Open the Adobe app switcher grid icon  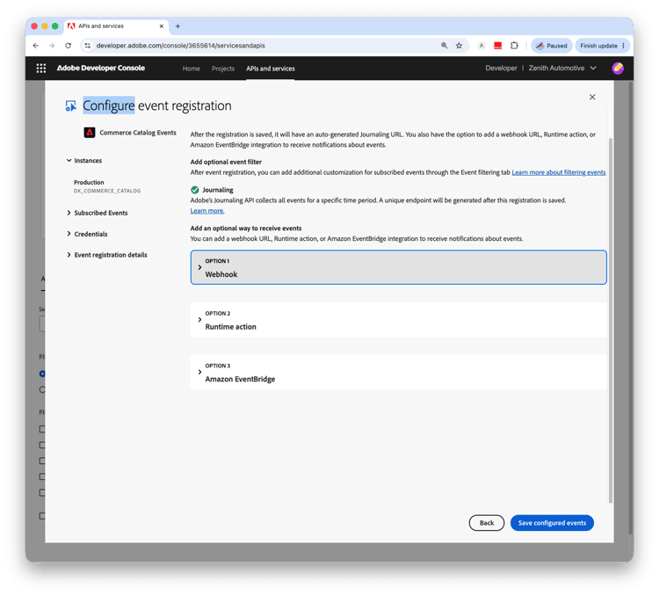tap(40, 69)
